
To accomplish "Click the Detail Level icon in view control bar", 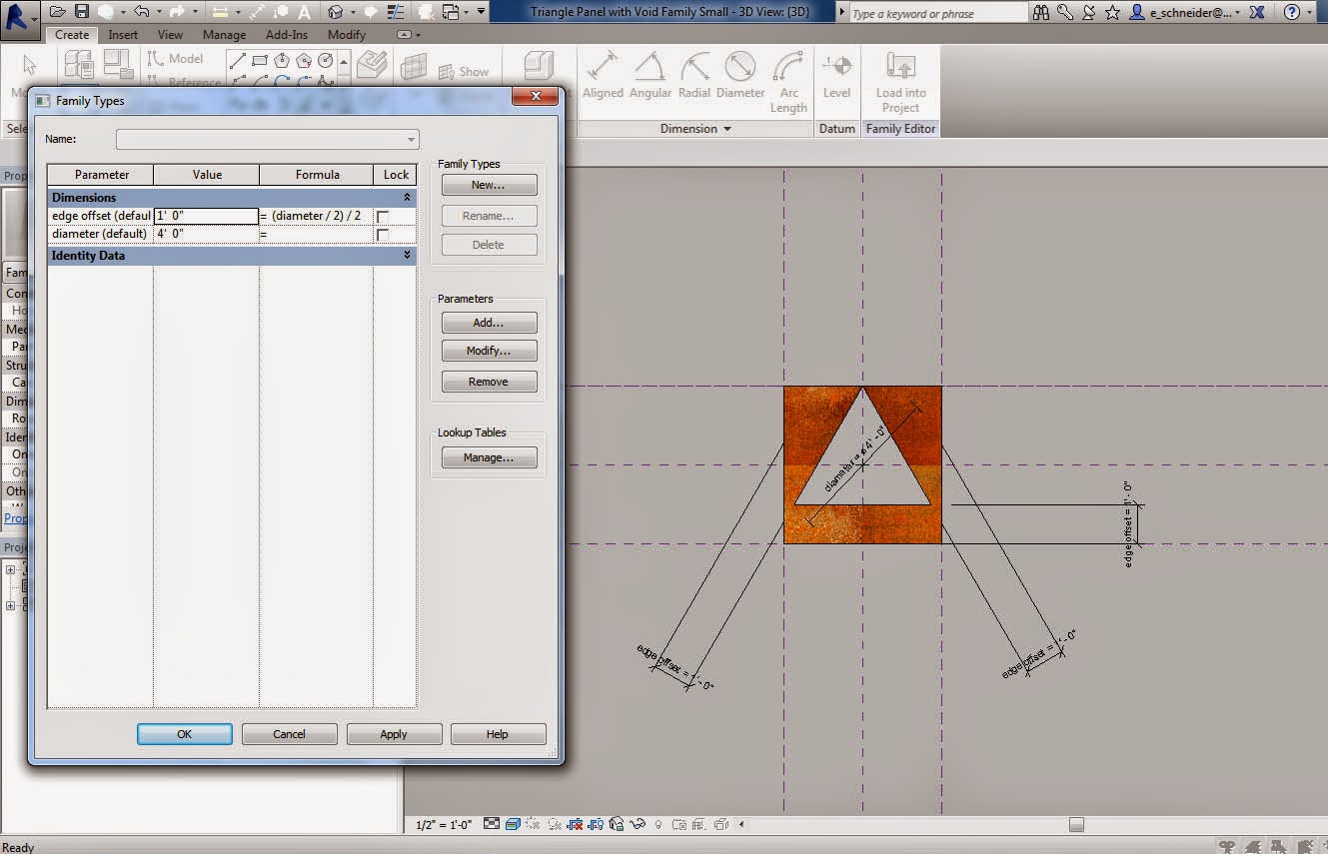I will coord(492,824).
